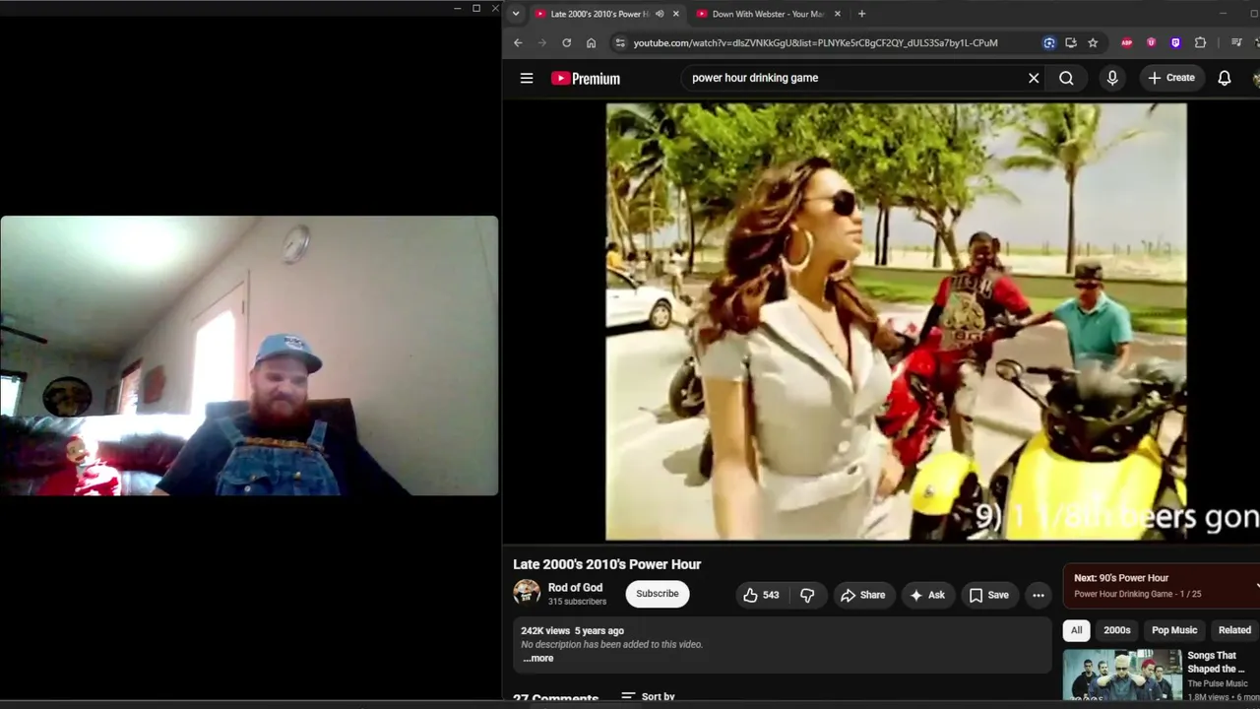This screenshot has width=1260, height=709.
Task: Go forward with the browser forward arrow
Action: 542,42
